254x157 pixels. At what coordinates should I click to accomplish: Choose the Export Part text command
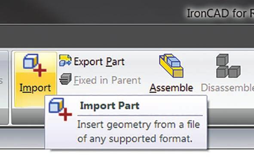tap(99, 62)
